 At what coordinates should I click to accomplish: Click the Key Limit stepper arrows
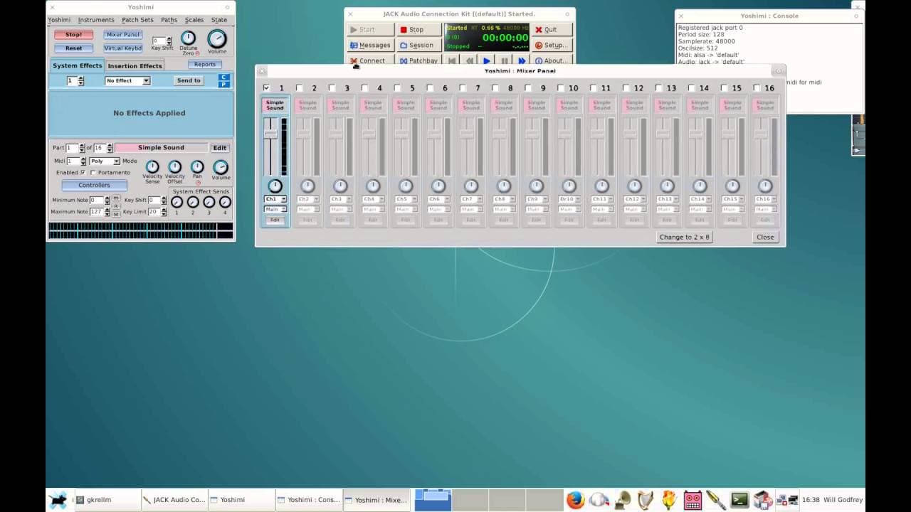(163, 212)
